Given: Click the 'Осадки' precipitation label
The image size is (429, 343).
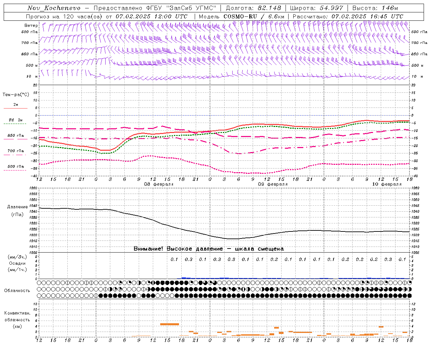Looking at the screenshot, I should click(x=17, y=263).
